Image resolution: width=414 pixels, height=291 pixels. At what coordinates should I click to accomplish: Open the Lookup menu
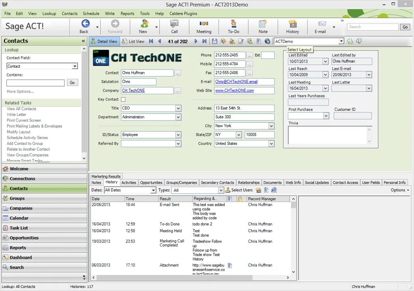tap(49, 13)
